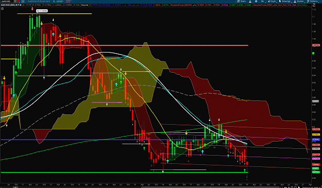This screenshot has width=322, height=188.
Task: Click the info circle icon at chart corner
Action: pos(2,9)
